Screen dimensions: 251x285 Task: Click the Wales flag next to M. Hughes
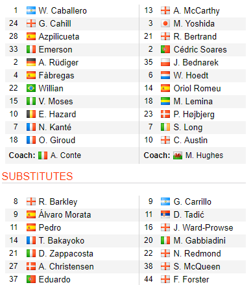(178, 155)
